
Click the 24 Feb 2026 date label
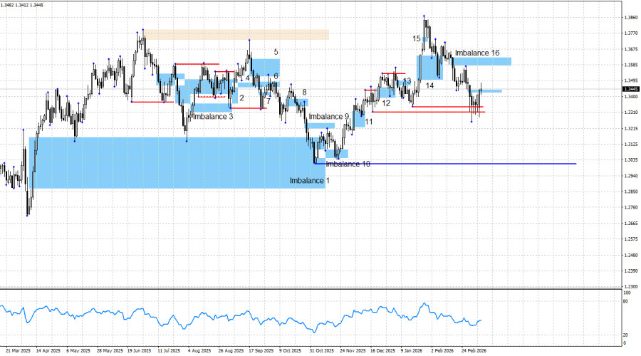474,350
